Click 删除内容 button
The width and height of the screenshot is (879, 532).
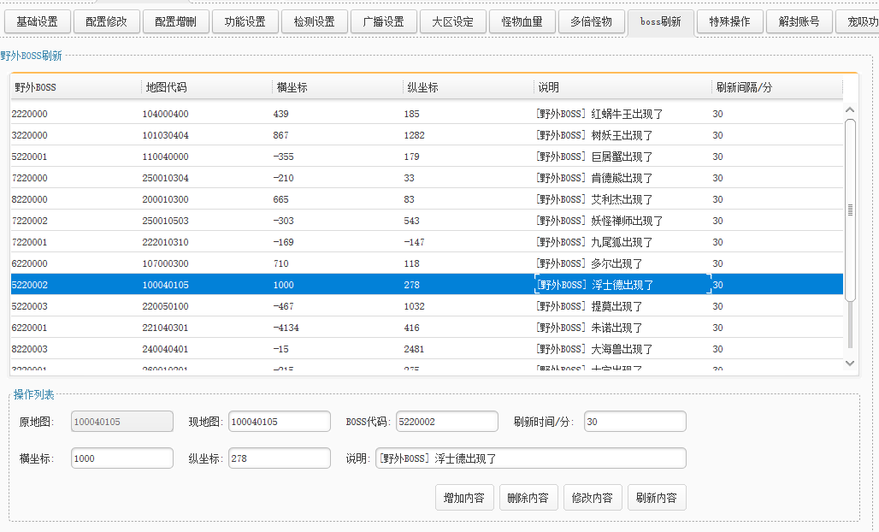coord(528,498)
